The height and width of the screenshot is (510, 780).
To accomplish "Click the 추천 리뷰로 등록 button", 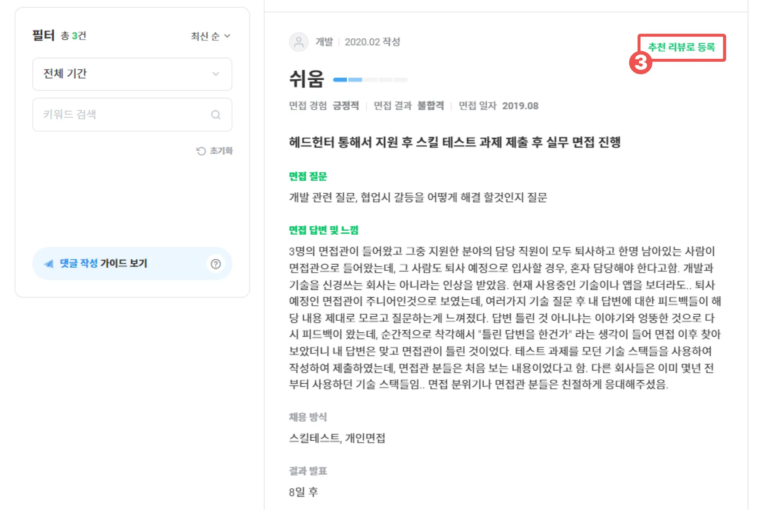I will coord(681,47).
